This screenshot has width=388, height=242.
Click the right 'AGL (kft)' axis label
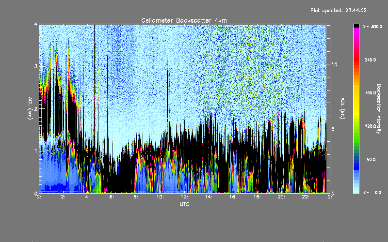click(342, 108)
